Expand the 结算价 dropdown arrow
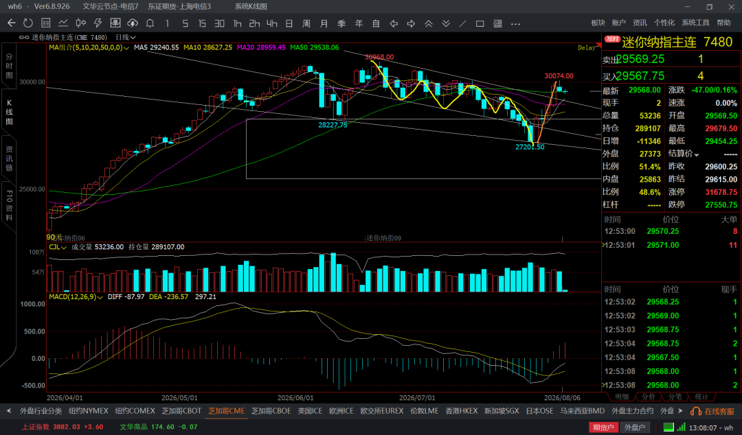 697,154
